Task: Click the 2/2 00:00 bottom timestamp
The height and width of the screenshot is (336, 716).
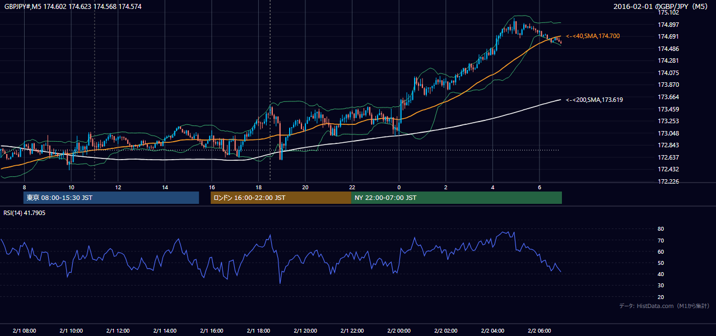Action: [399, 330]
